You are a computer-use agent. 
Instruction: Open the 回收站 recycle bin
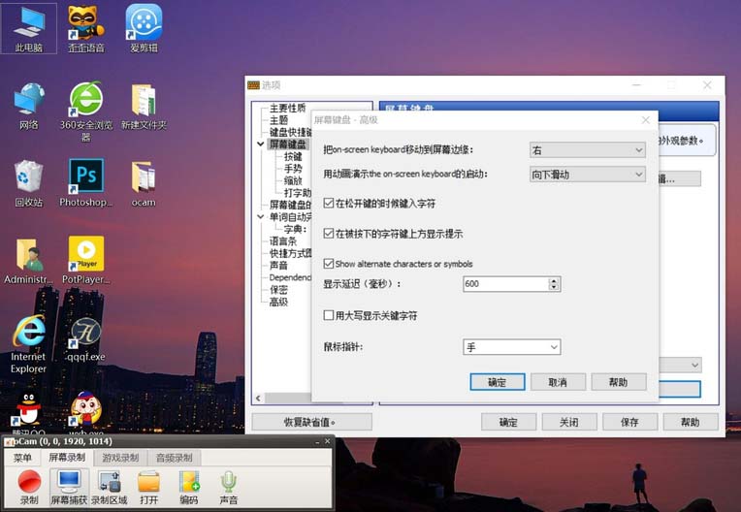pos(29,183)
